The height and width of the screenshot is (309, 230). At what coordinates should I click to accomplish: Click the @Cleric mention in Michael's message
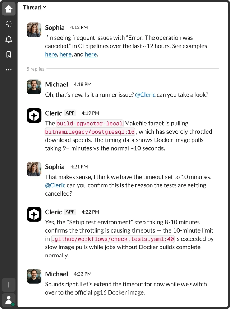pos(145,95)
